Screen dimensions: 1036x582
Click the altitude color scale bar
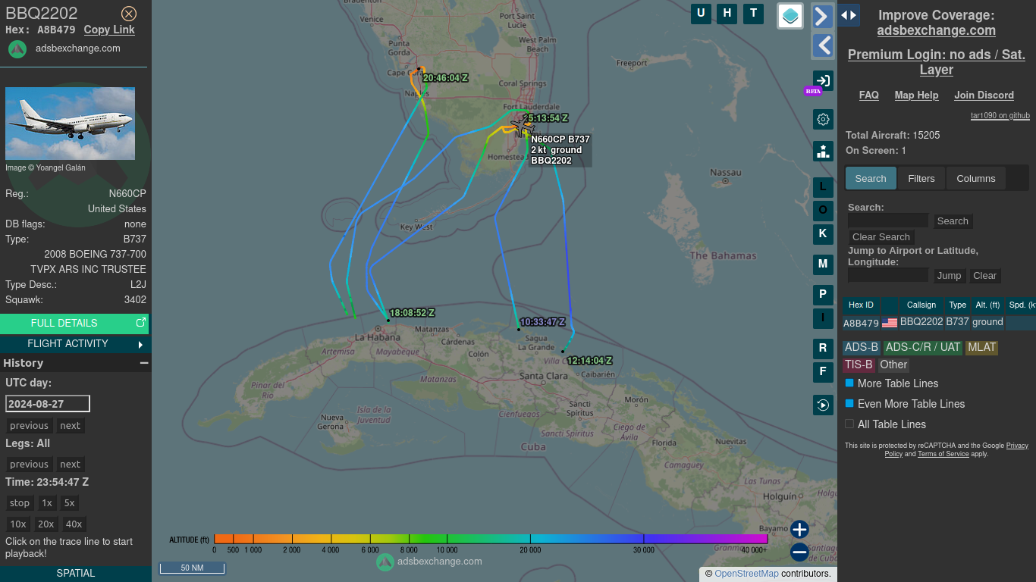[491, 540]
